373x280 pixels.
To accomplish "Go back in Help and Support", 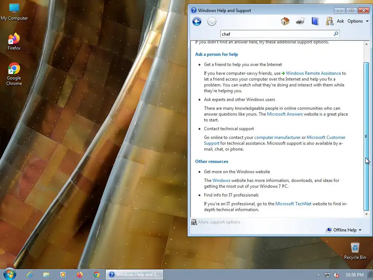I will (197, 22).
